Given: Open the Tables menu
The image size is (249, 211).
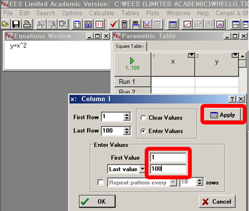Looking at the screenshot, I should 130,13.
